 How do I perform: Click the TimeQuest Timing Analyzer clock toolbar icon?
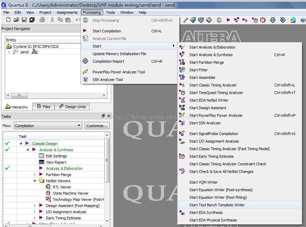[x=263, y=20]
